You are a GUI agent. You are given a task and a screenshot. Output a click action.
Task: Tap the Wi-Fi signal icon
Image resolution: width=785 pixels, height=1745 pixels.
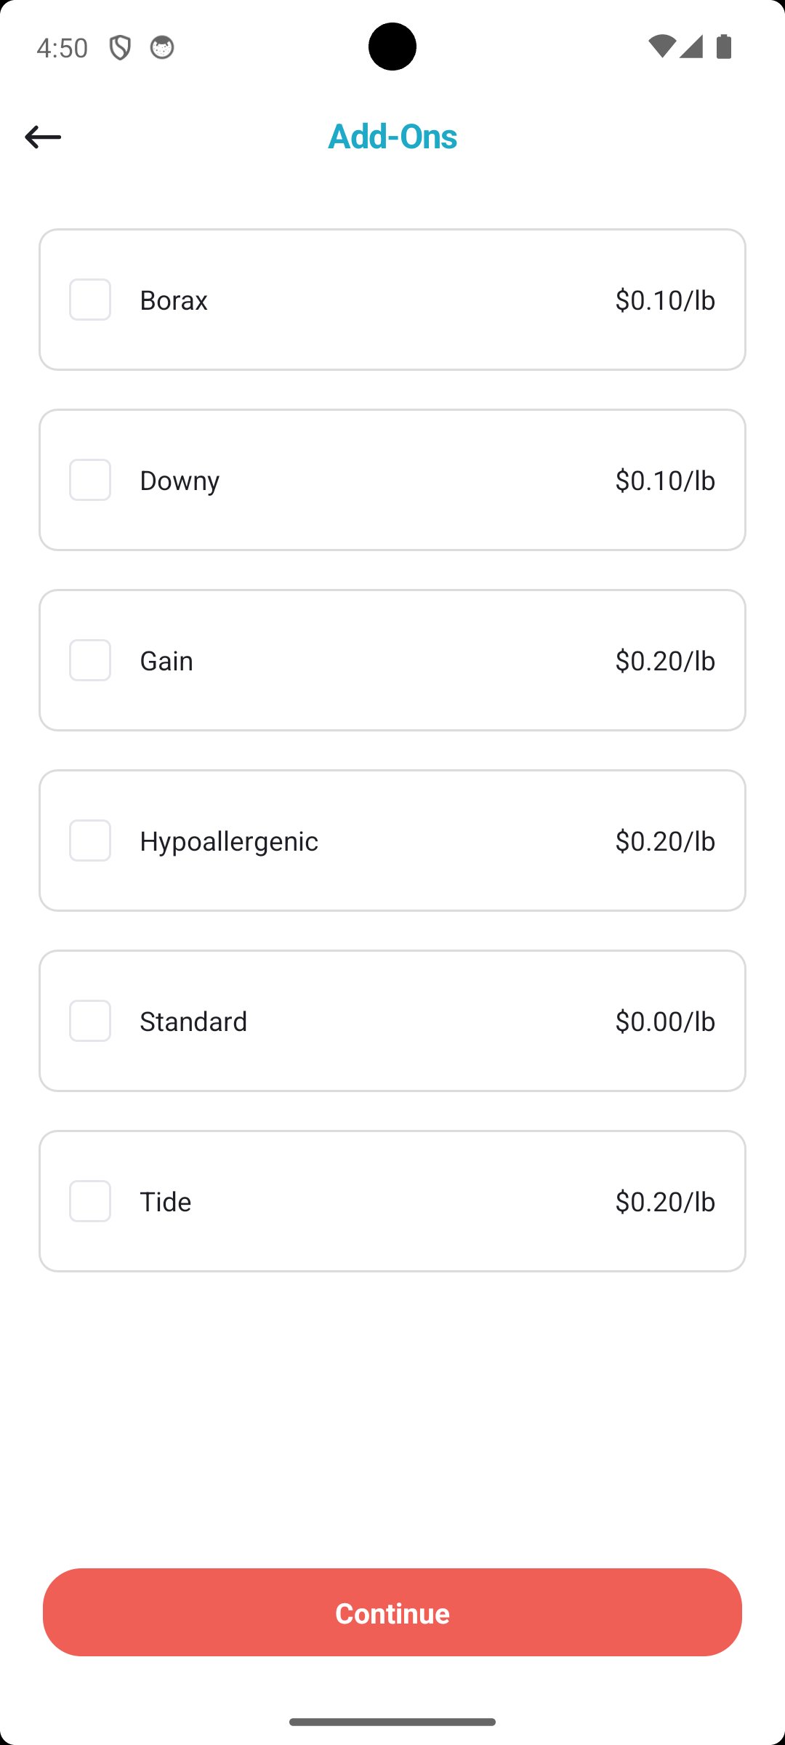point(661,47)
